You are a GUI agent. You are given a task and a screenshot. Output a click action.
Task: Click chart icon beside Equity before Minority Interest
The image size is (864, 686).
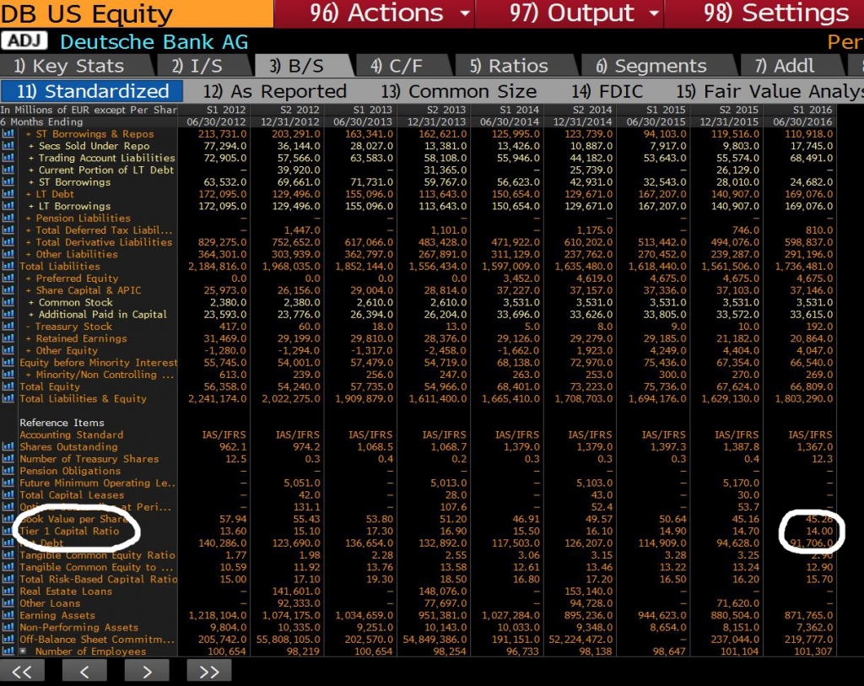pyautogui.click(x=8, y=363)
